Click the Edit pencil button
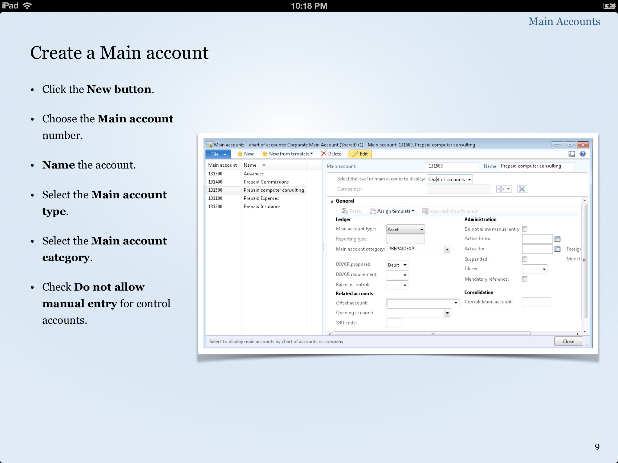This screenshot has width=618, height=463. point(360,154)
